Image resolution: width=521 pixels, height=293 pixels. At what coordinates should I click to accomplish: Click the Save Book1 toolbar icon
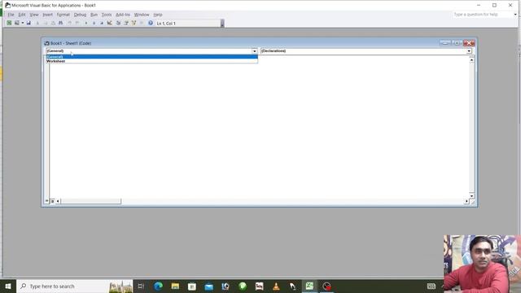(x=28, y=23)
